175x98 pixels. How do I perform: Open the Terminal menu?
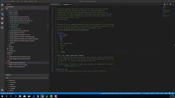point(31,1)
